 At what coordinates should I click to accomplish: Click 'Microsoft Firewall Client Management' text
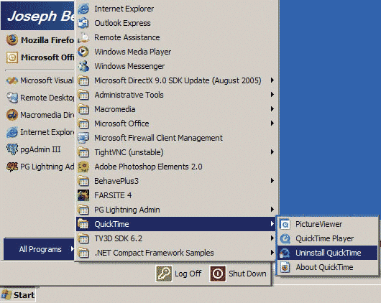(158, 138)
